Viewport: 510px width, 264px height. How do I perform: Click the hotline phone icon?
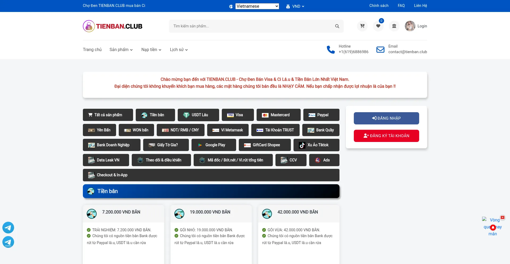pos(331,49)
